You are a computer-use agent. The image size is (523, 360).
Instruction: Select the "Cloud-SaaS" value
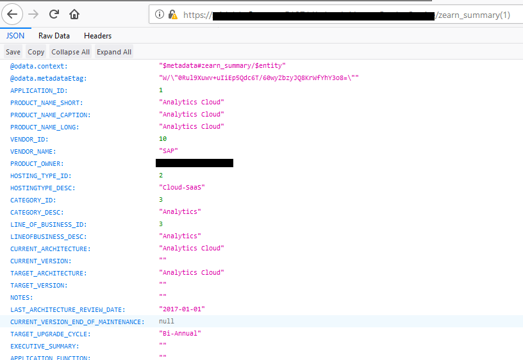(182, 187)
